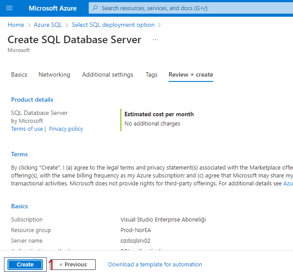The height and width of the screenshot is (273, 293).
Task: Click the 'SQL Database Server' product name
Action: [x=39, y=113]
